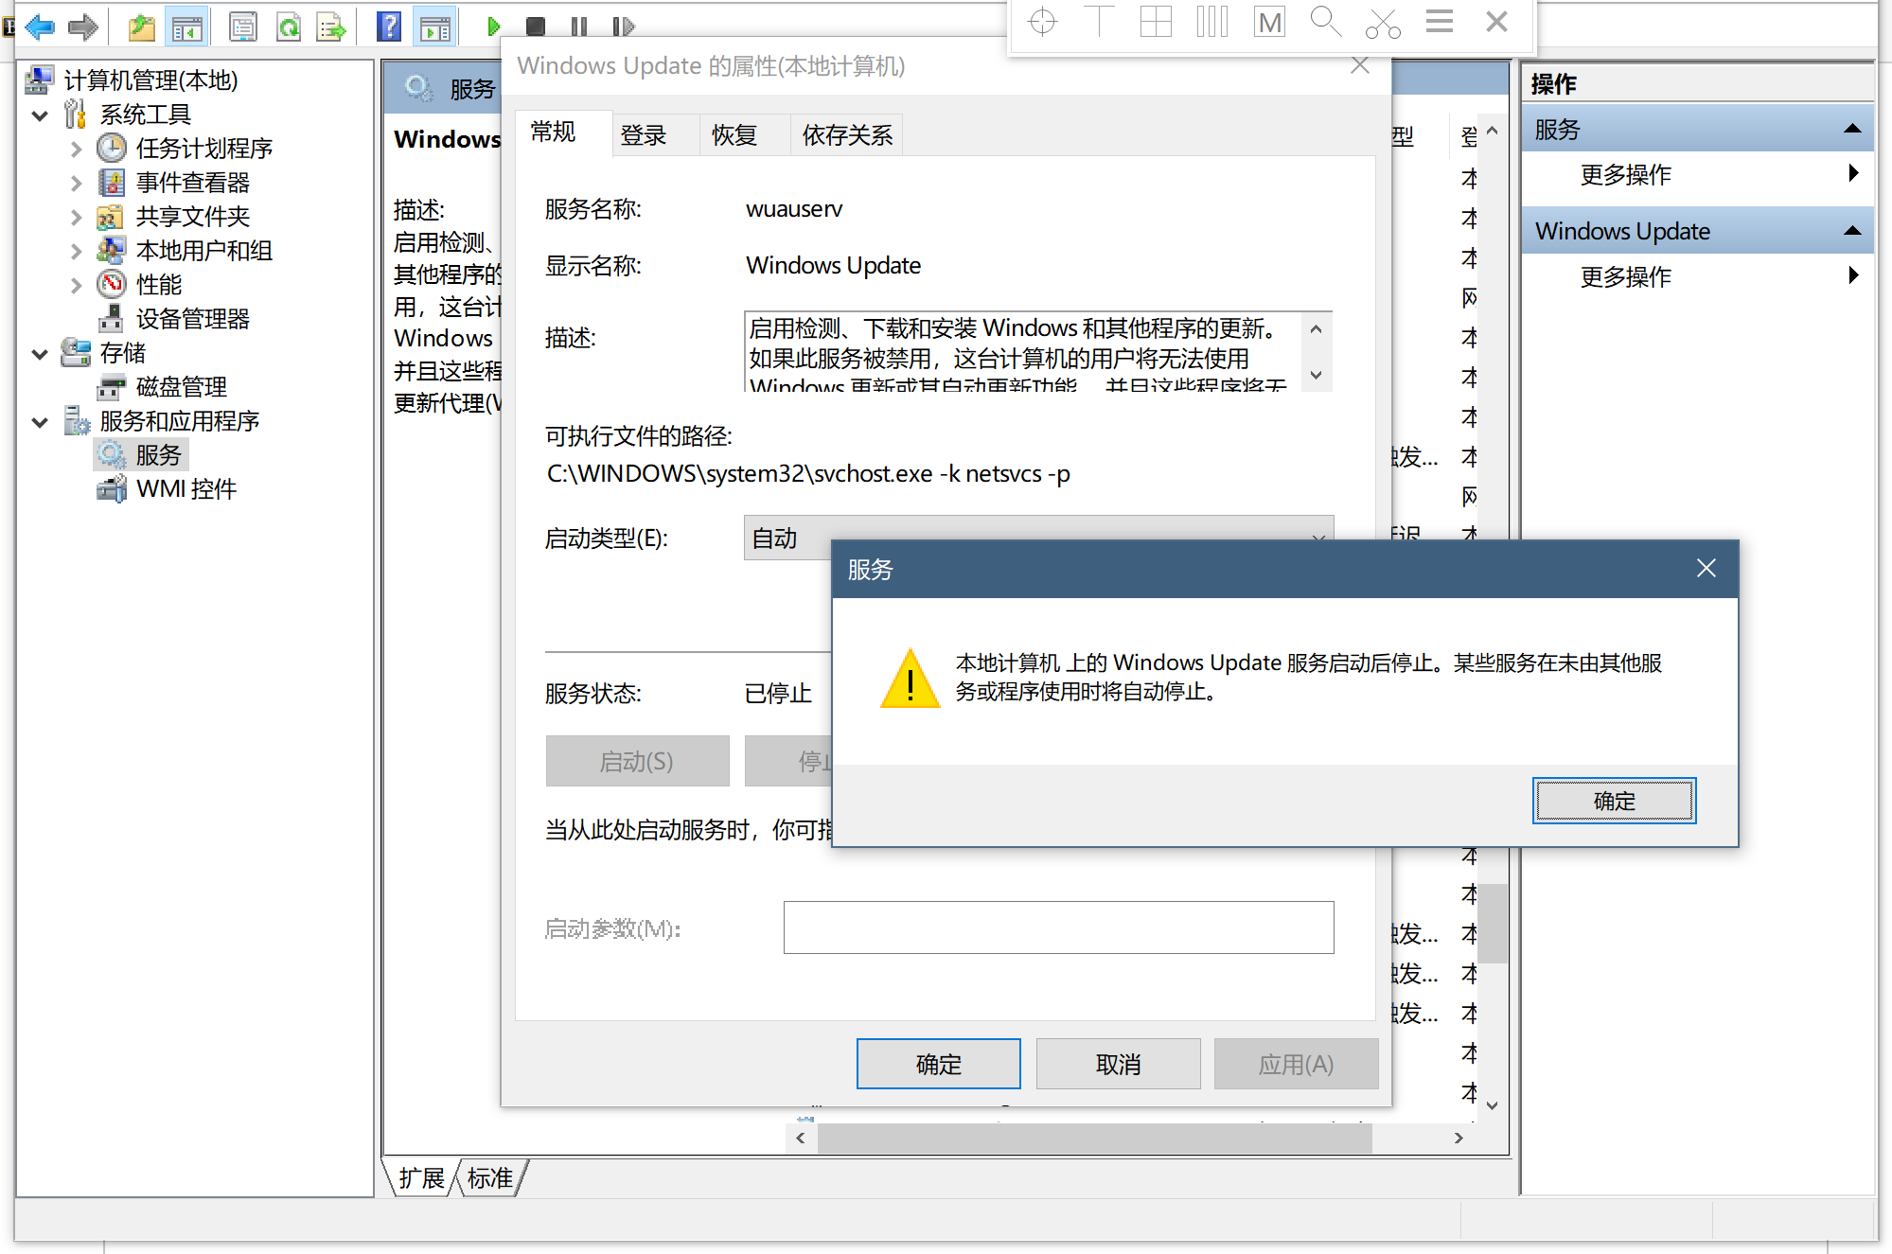Select 本地用户和组 in the tree

click(x=203, y=251)
